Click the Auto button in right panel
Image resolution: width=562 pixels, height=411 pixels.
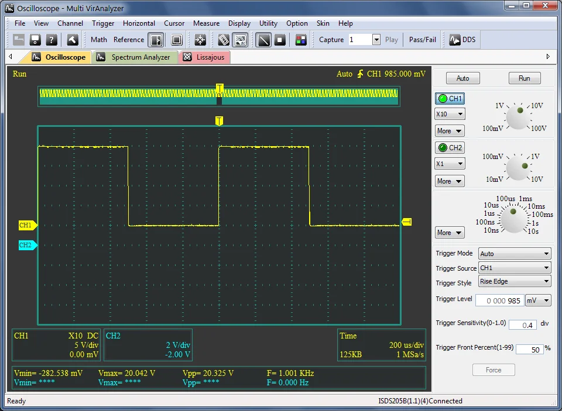pos(462,78)
